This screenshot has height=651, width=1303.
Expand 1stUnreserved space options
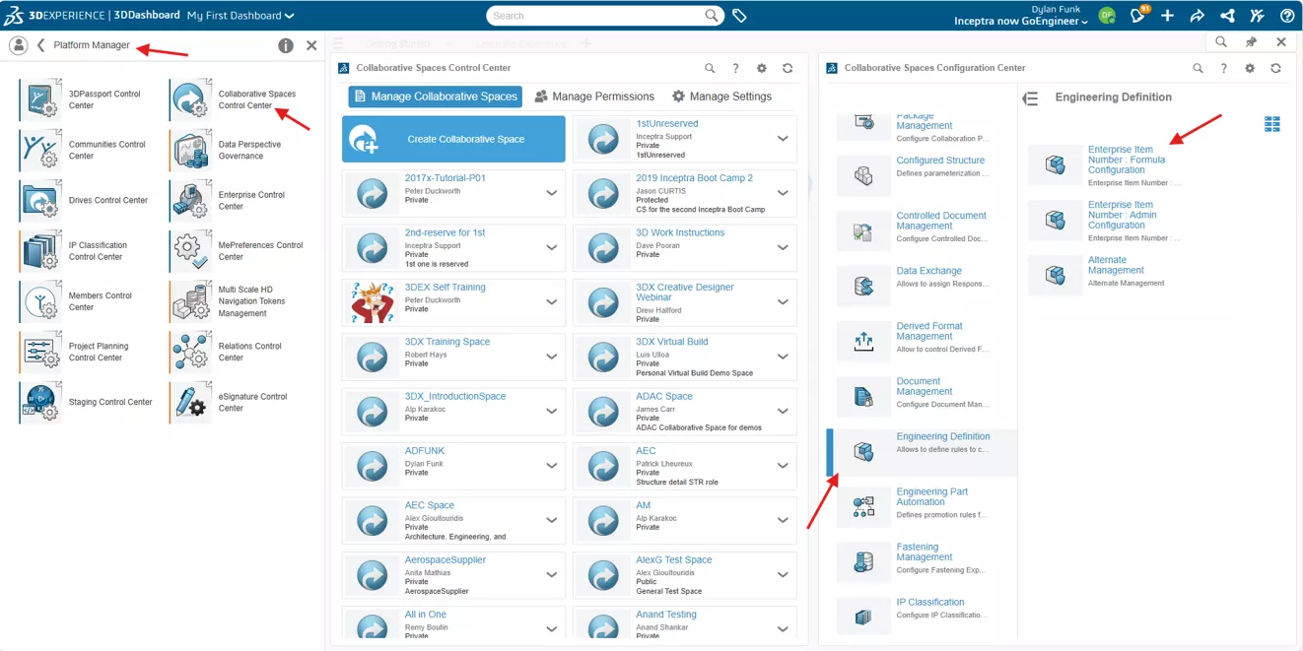click(x=783, y=139)
